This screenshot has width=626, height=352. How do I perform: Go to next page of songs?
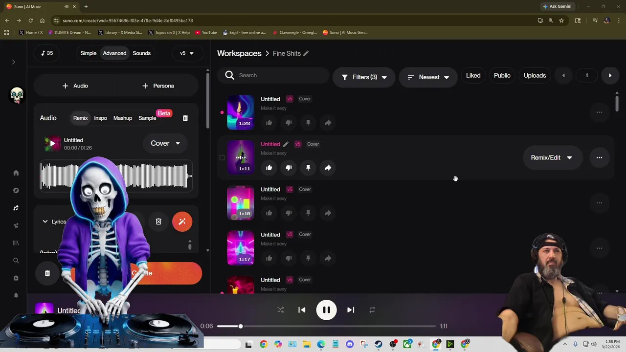point(610,76)
